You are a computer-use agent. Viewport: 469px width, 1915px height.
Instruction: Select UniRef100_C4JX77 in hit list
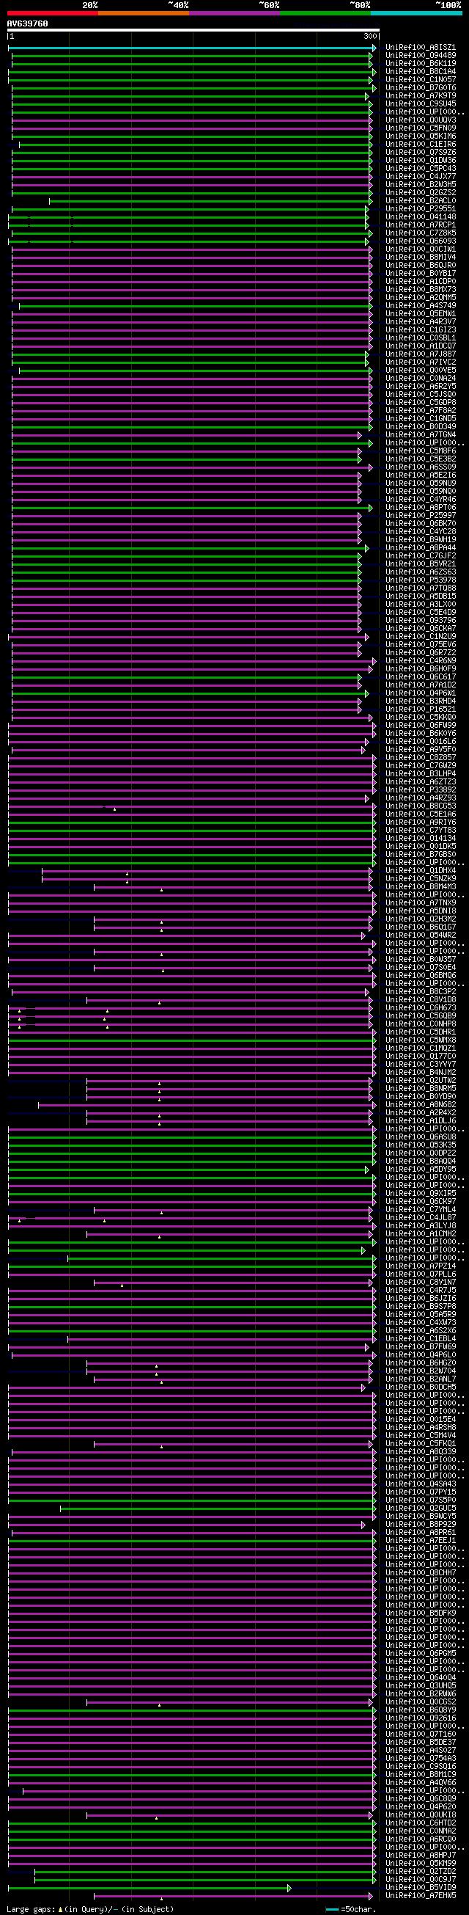(x=421, y=177)
